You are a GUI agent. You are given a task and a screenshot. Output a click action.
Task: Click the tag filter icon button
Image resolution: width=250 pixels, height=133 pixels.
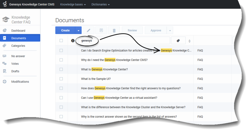tap(178, 41)
